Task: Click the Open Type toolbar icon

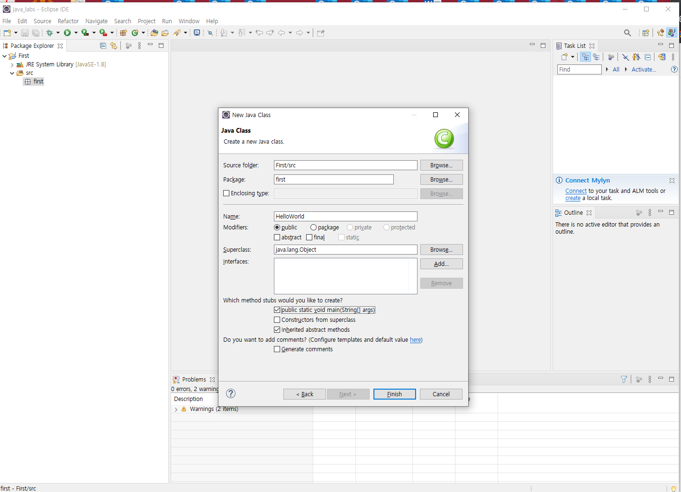Action: point(154,33)
